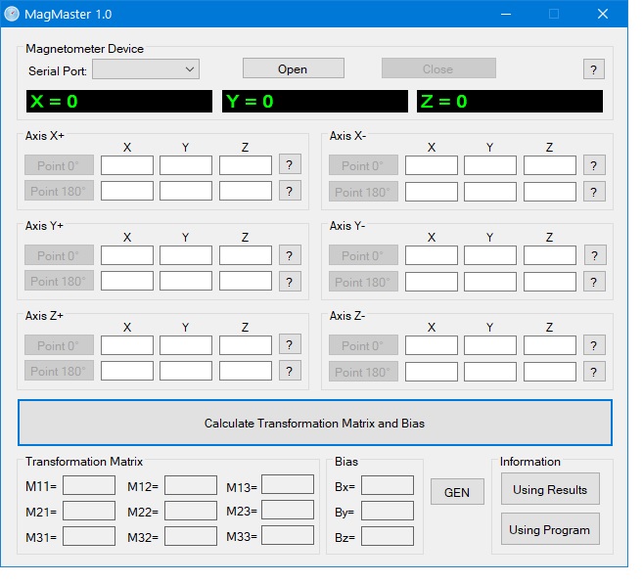Screen dimensions: 643x583
Task: Focus Axis Z- Point 180° X field
Action: [x=432, y=372]
